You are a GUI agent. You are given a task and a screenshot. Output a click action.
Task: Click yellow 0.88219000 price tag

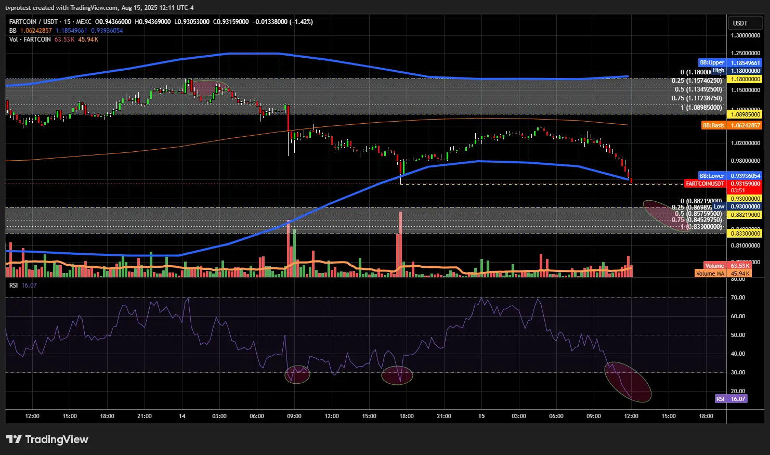(745, 215)
